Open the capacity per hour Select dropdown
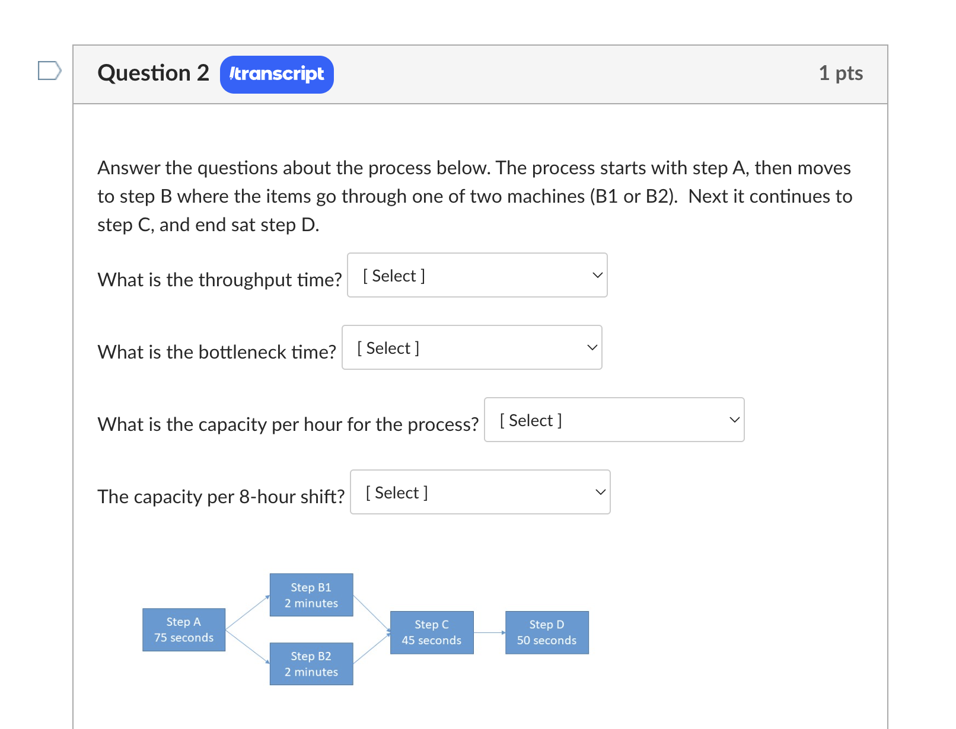956x729 pixels. (614, 419)
